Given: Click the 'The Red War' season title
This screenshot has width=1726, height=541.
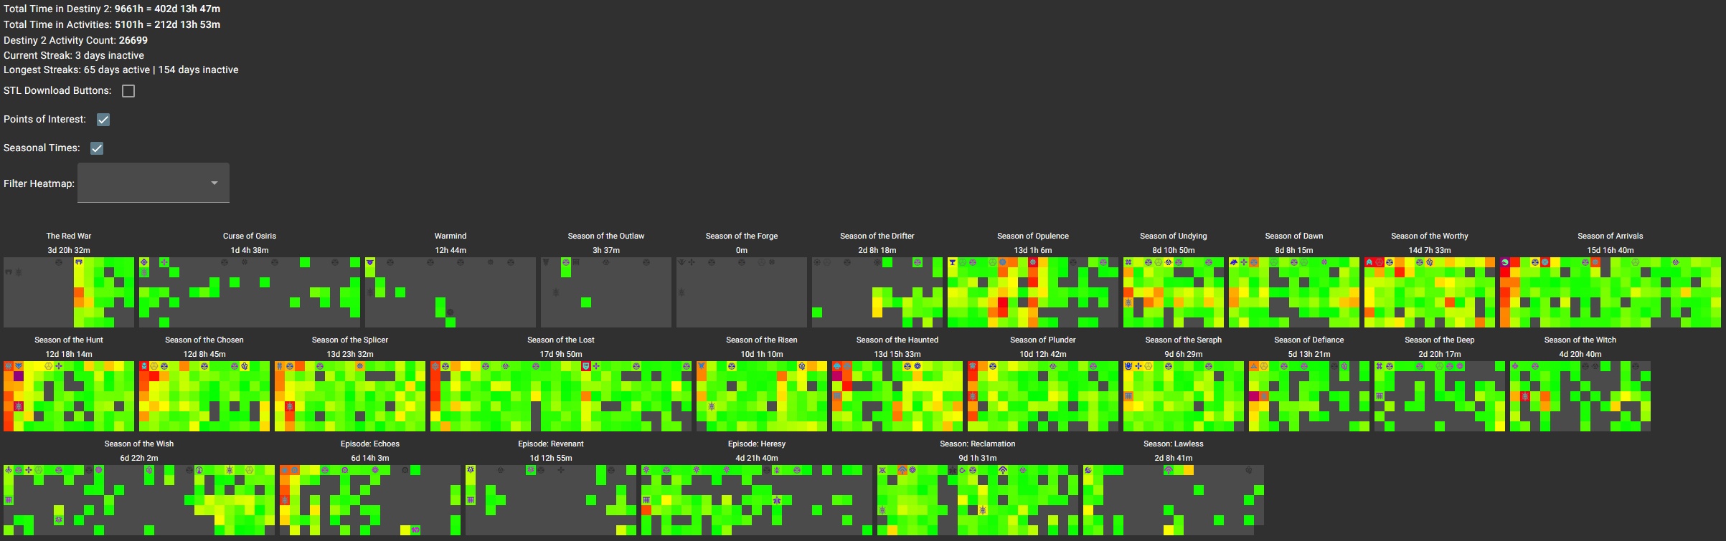Looking at the screenshot, I should tap(69, 236).
